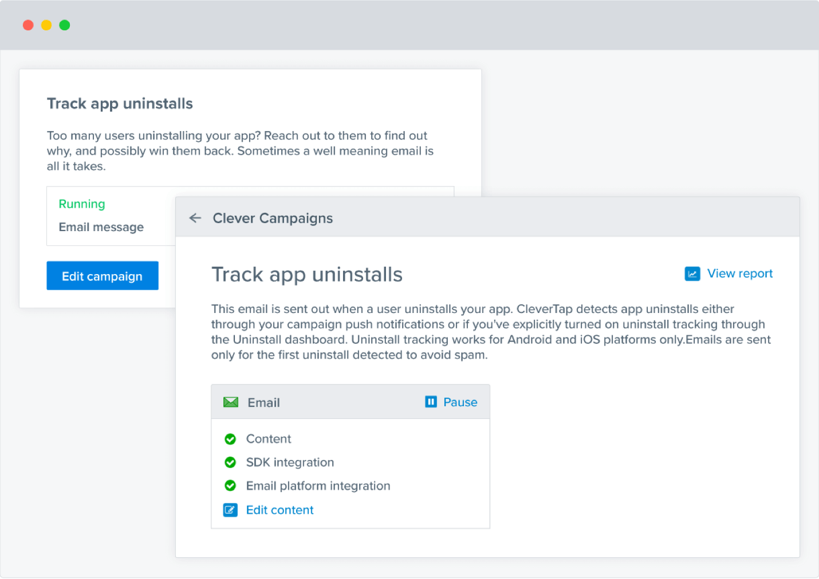Click the green Running status indicator
Viewport: 819px width, 579px height.
pyautogui.click(x=81, y=204)
